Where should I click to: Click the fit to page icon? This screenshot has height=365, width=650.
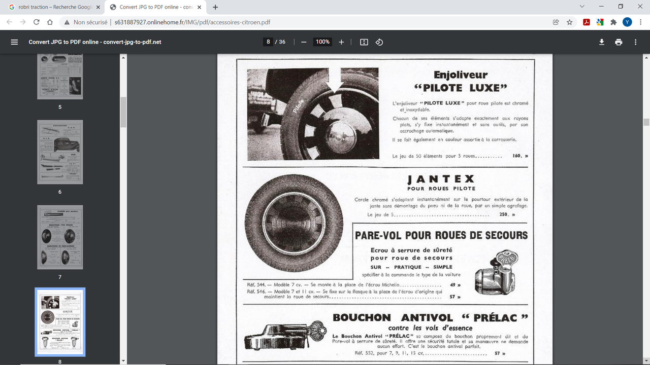(364, 42)
